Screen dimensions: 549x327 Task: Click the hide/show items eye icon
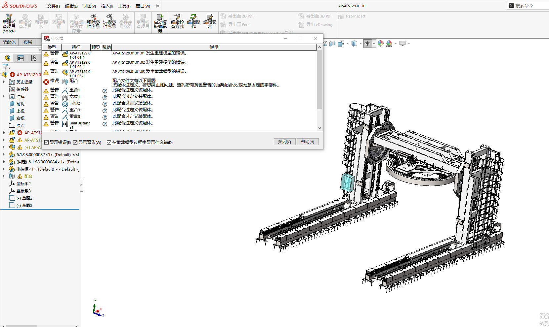point(367,44)
